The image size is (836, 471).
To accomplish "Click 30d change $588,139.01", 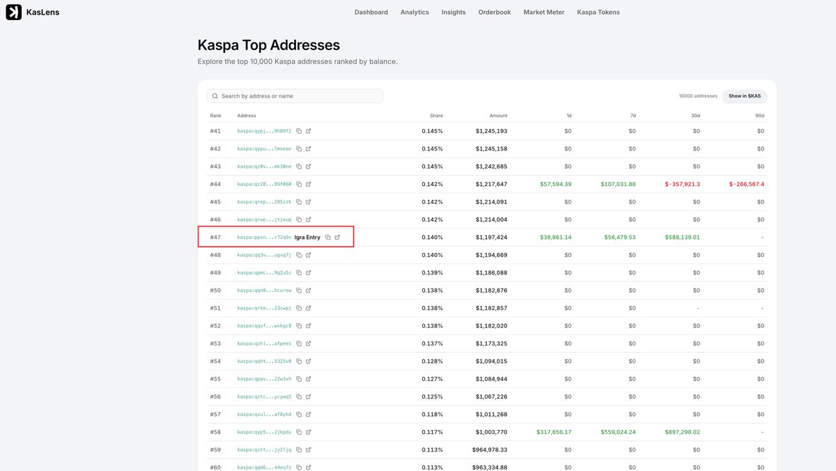I will [x=683, y=238].
